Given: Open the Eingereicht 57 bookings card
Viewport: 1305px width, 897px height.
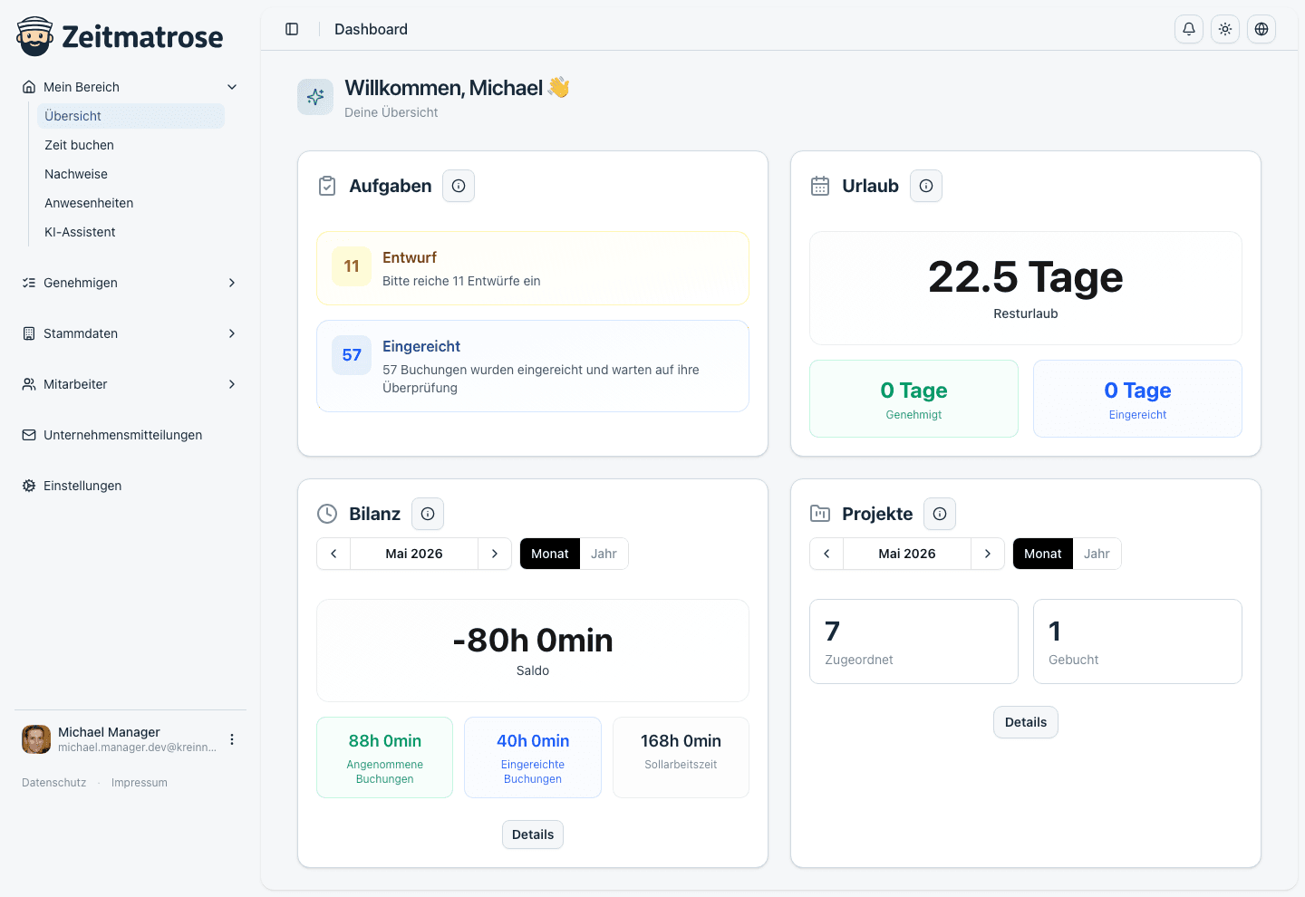Looking at the screenshot, I should tap(533, 366).
